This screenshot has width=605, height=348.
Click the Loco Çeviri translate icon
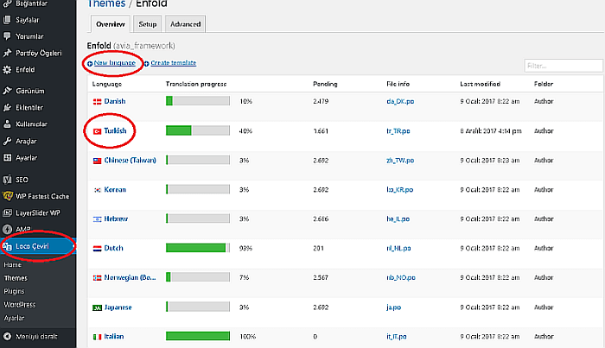[x=7, y=246]
